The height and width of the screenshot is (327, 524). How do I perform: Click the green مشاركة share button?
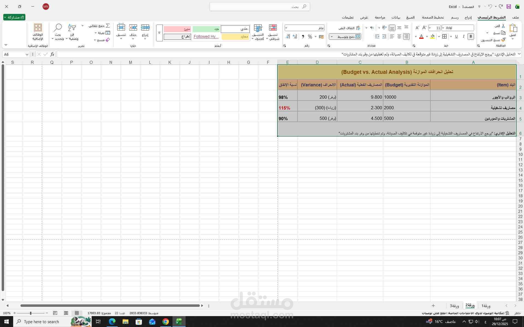(x=14, y=17)
